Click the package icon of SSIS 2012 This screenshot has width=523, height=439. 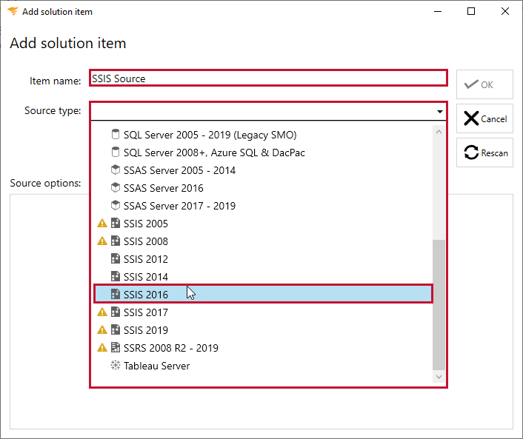tap(115, 258)
